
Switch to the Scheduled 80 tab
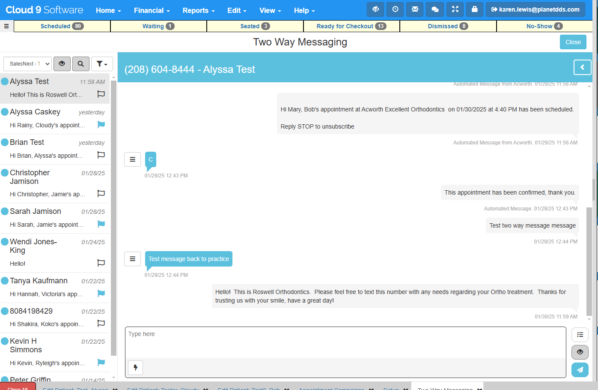click(62, 26)
